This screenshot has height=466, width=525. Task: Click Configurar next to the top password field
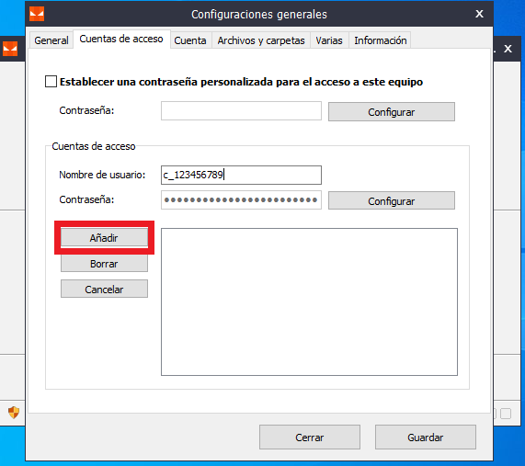[x=392, y=112]
